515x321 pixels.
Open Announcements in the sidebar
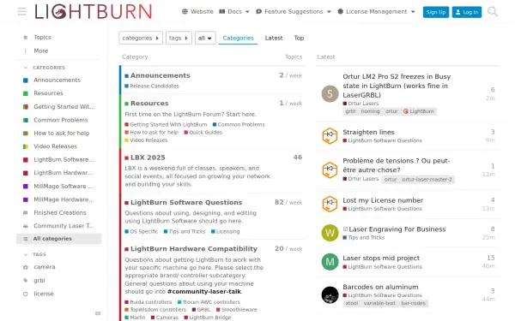[x=57, y=80]
